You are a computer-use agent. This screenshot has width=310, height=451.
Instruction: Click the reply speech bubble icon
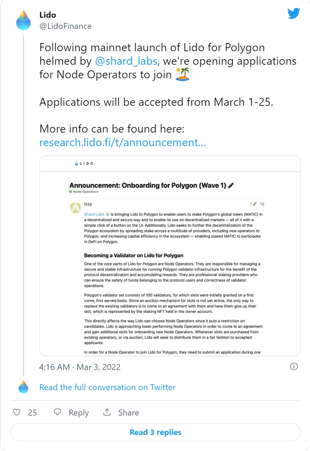point(57,412)
